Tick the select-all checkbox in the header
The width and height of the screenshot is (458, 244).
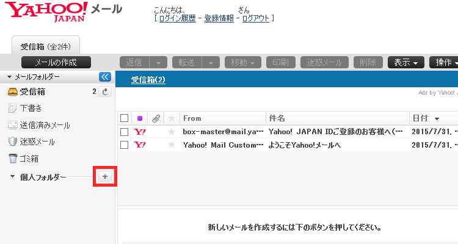pyautogui.click(x=125, y=118)
